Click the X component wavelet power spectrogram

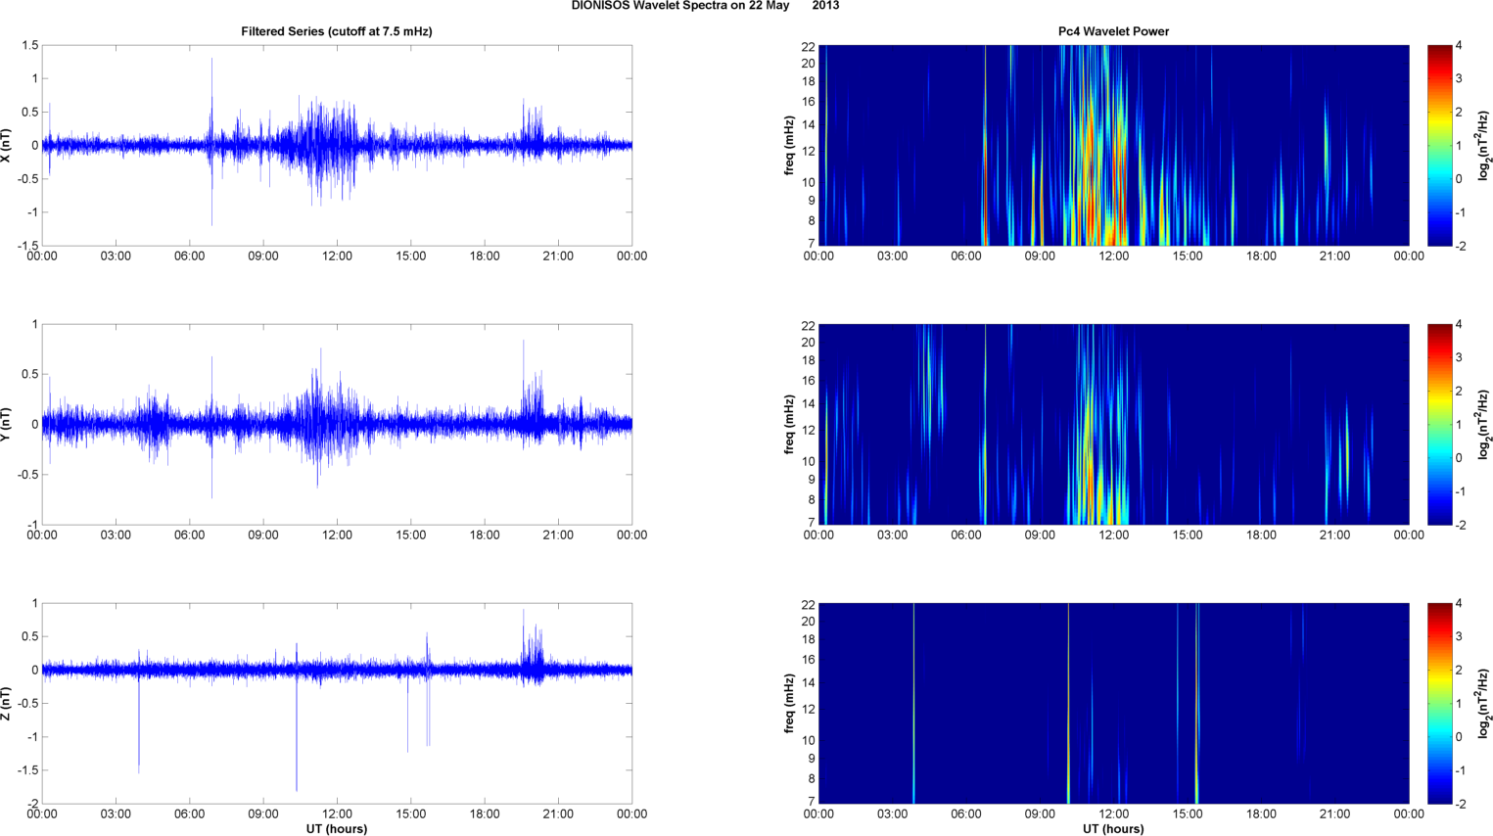(x=1113, y=145)
